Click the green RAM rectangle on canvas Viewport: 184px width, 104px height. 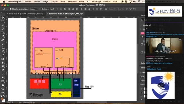[61, 83]
